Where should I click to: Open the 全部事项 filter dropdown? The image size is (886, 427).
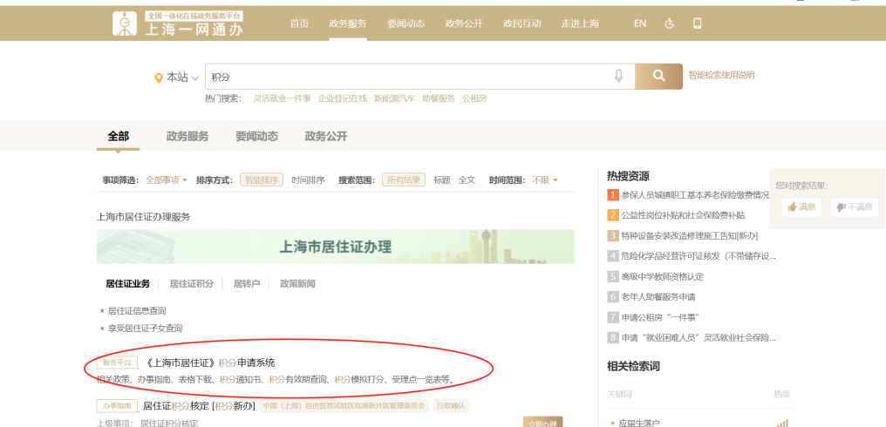[166, 180]
